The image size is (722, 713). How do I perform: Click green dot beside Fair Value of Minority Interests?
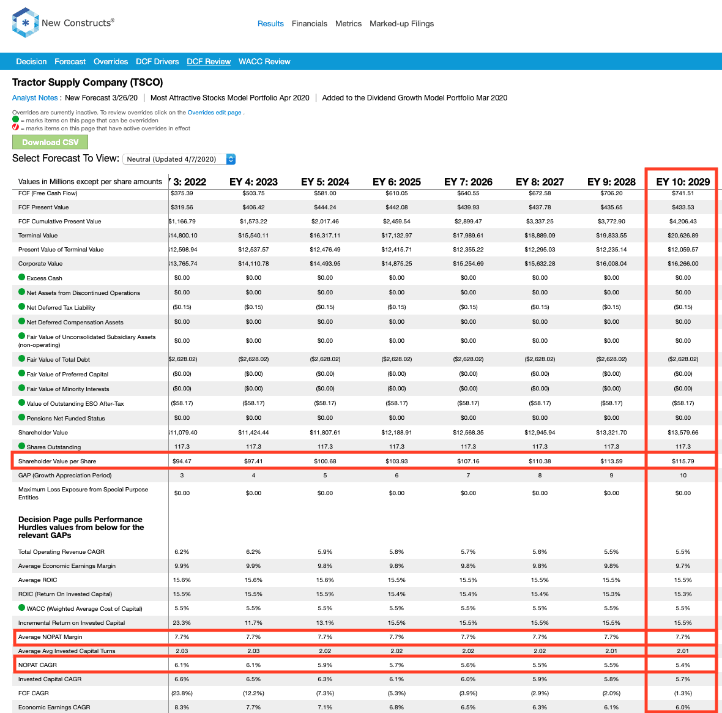coord(21,388)
